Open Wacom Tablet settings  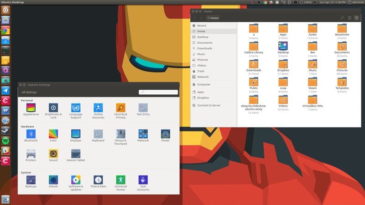click(x=76, y=155)
